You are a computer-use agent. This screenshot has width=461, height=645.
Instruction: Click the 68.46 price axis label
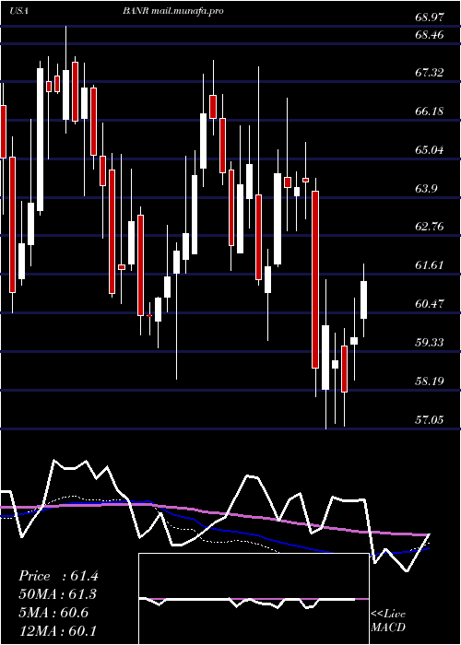pos(430,35)
